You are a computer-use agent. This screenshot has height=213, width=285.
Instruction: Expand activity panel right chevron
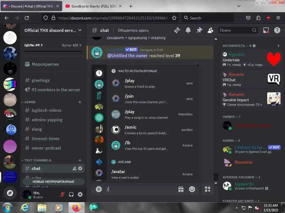[278, 46]
